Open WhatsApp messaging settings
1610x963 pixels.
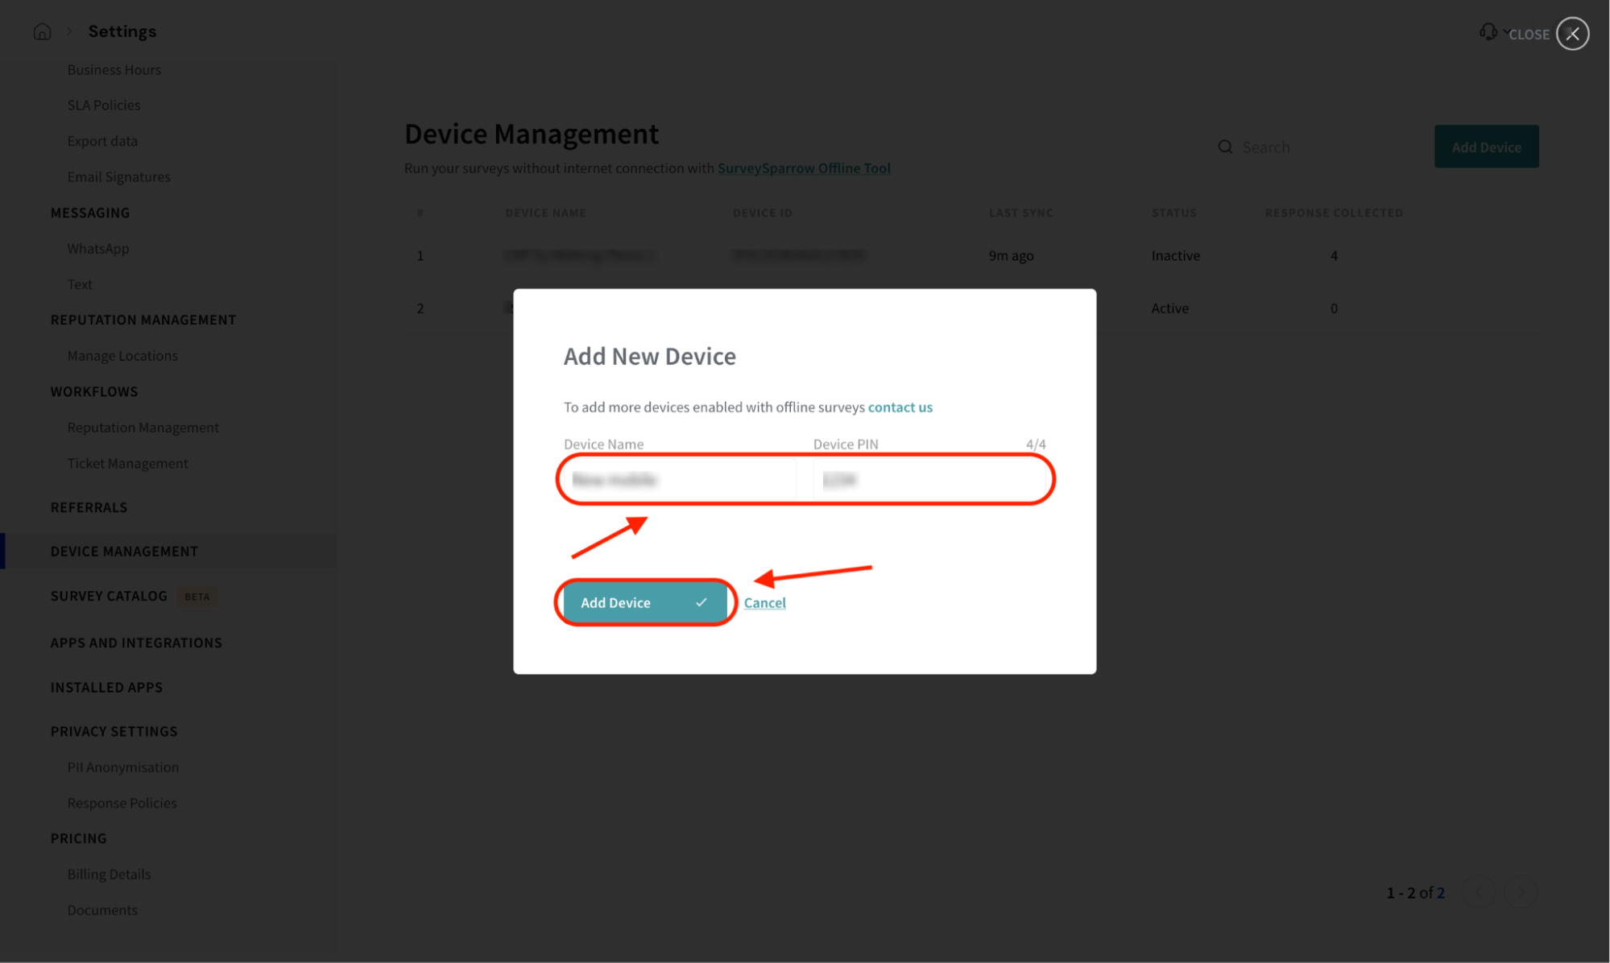[x=98, y=249]
